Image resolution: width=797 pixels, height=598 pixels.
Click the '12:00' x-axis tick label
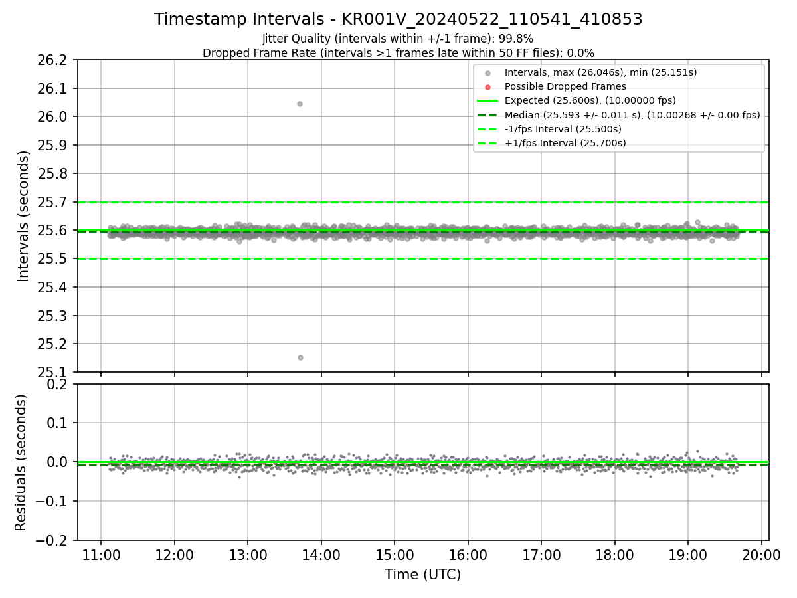[174, 555]
